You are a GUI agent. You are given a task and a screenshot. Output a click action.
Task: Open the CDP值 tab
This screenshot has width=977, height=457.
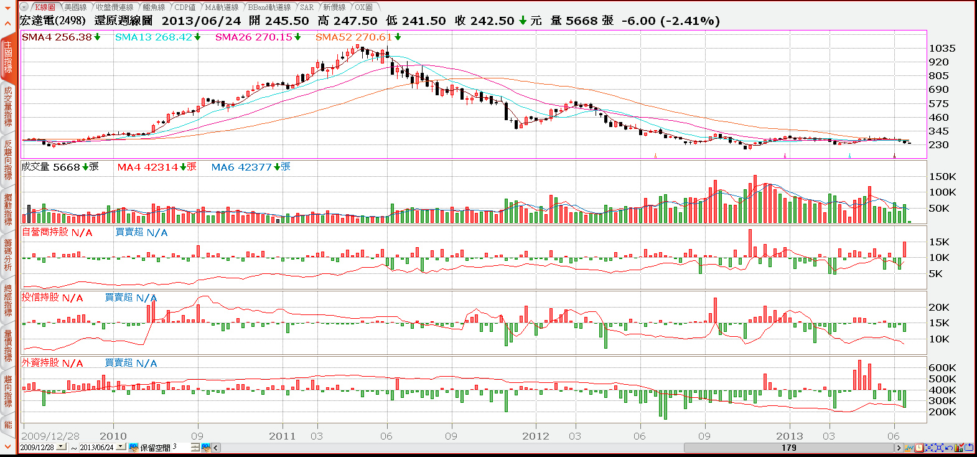[185, 7]
